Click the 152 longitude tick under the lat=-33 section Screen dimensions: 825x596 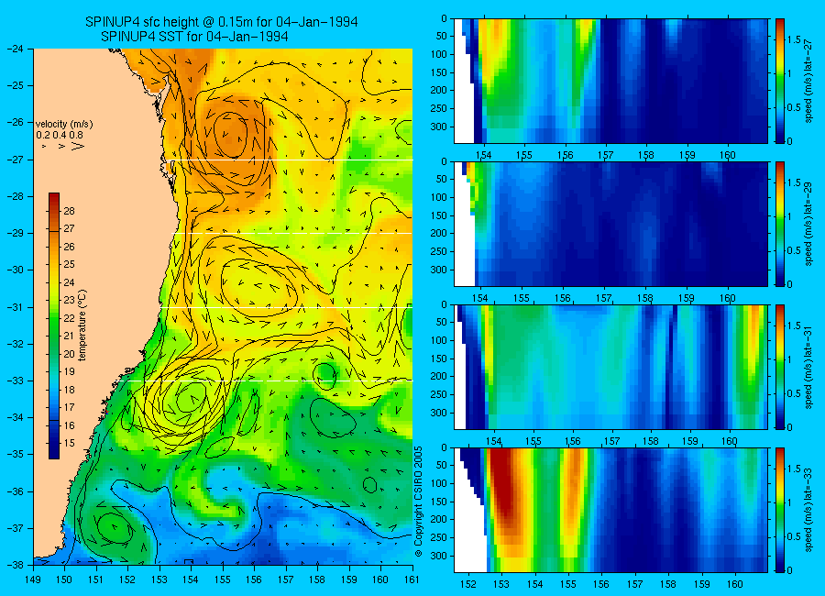[x=467, y=584]
